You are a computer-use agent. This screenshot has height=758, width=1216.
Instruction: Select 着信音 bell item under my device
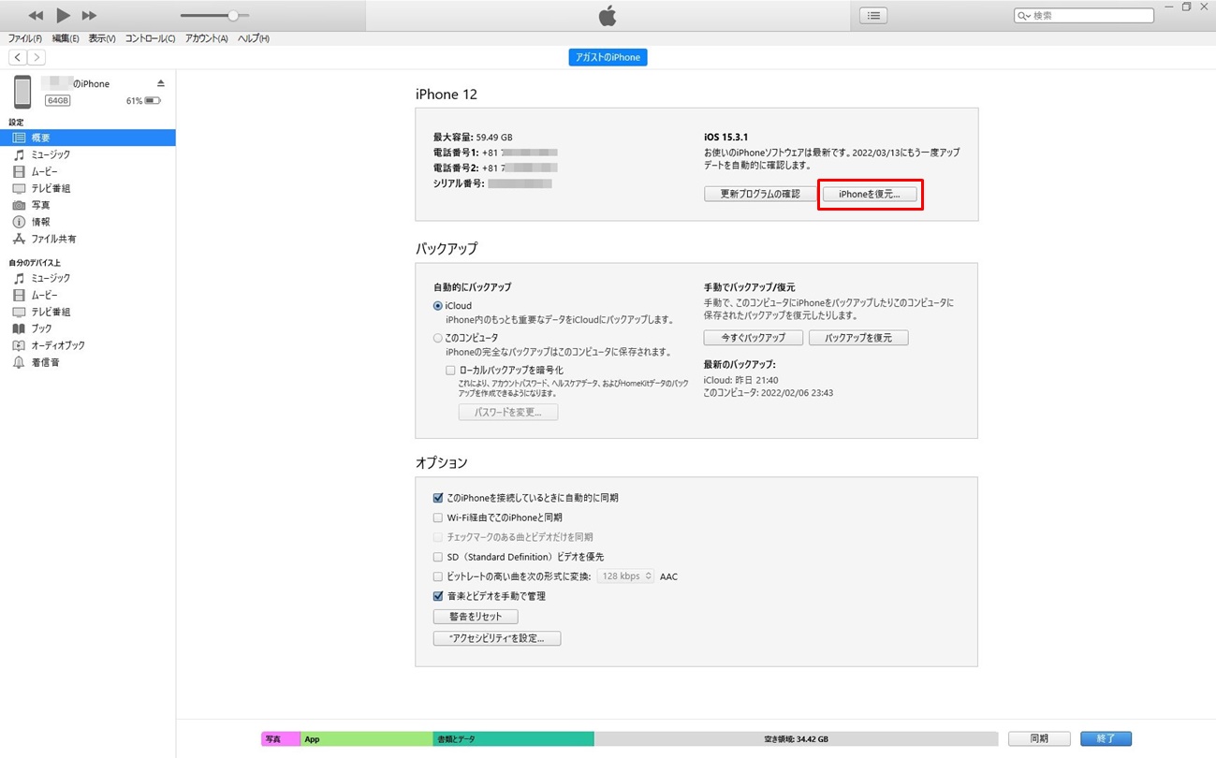click(x=44, y=362)
